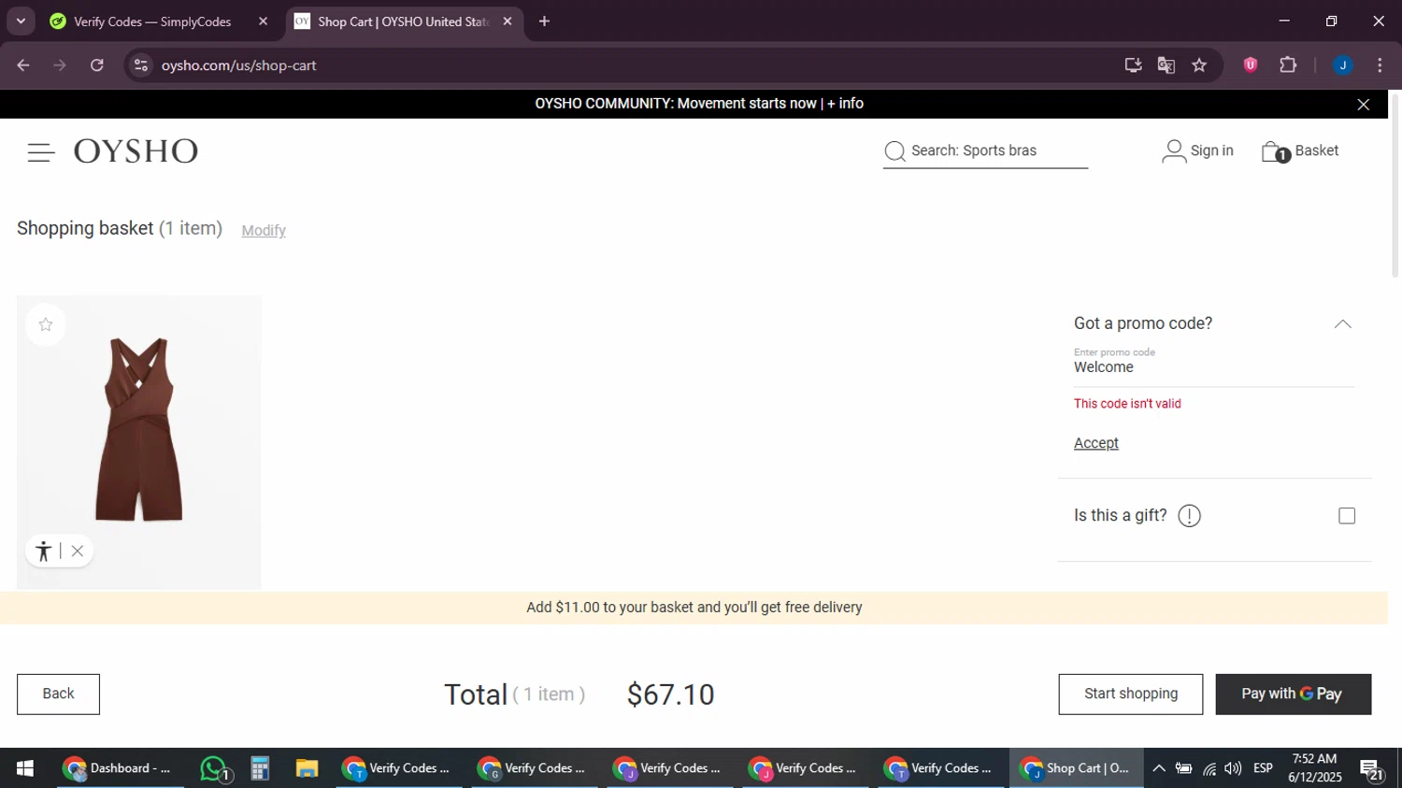1402x788 pixels.
Task: Click the promo code input field
Action: coord(1214,367)
